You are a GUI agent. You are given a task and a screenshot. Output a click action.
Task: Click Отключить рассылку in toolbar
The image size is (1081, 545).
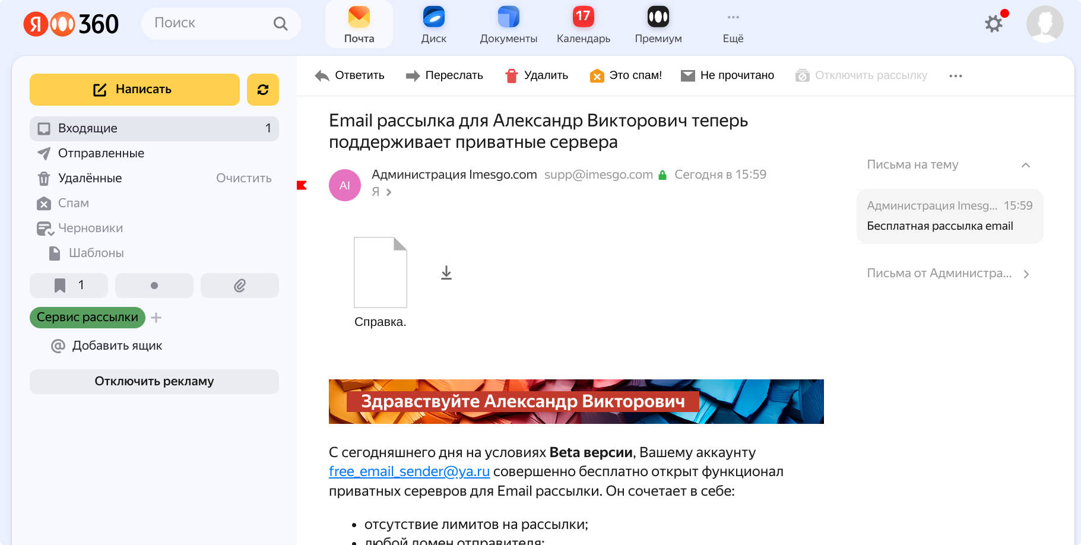pyautogui.click(x=861, y=75)
